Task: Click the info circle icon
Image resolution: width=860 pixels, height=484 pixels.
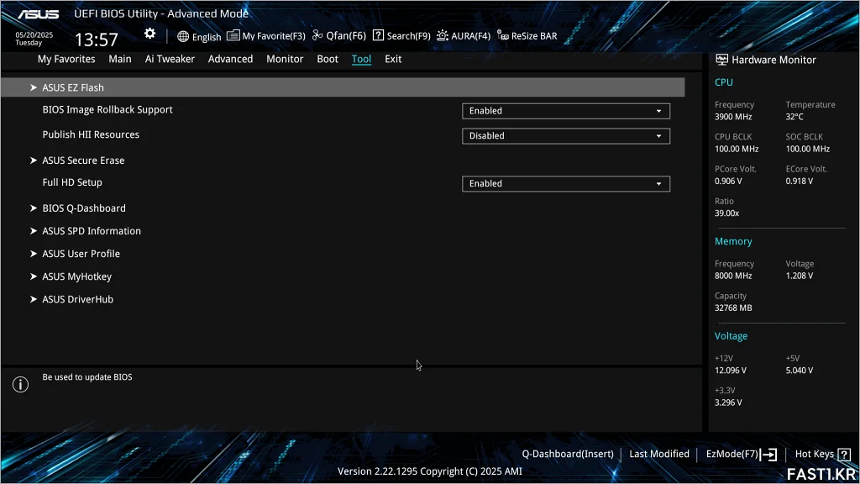Action: click(x=20, y=384)
